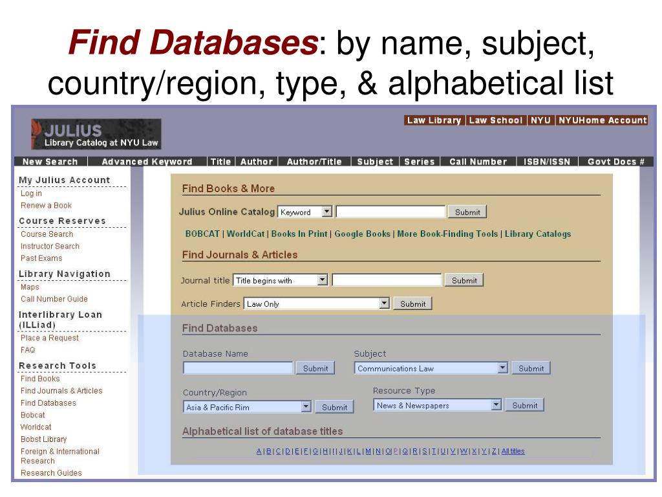The width and height of the screenshot is (662, 497).
Task: Click the 'Find Journals & Articles' heading
Action: click(239, 255)
